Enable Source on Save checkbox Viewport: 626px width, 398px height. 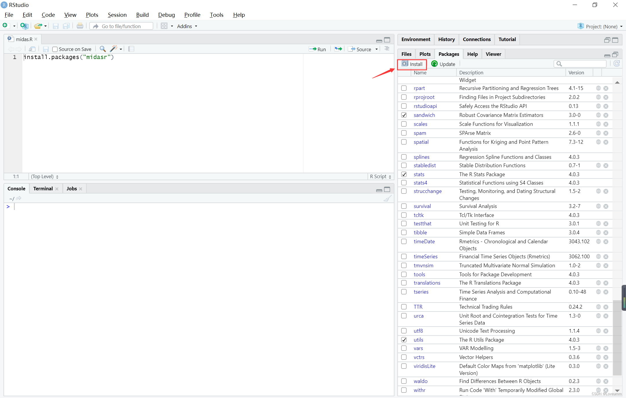pos(55,49)
